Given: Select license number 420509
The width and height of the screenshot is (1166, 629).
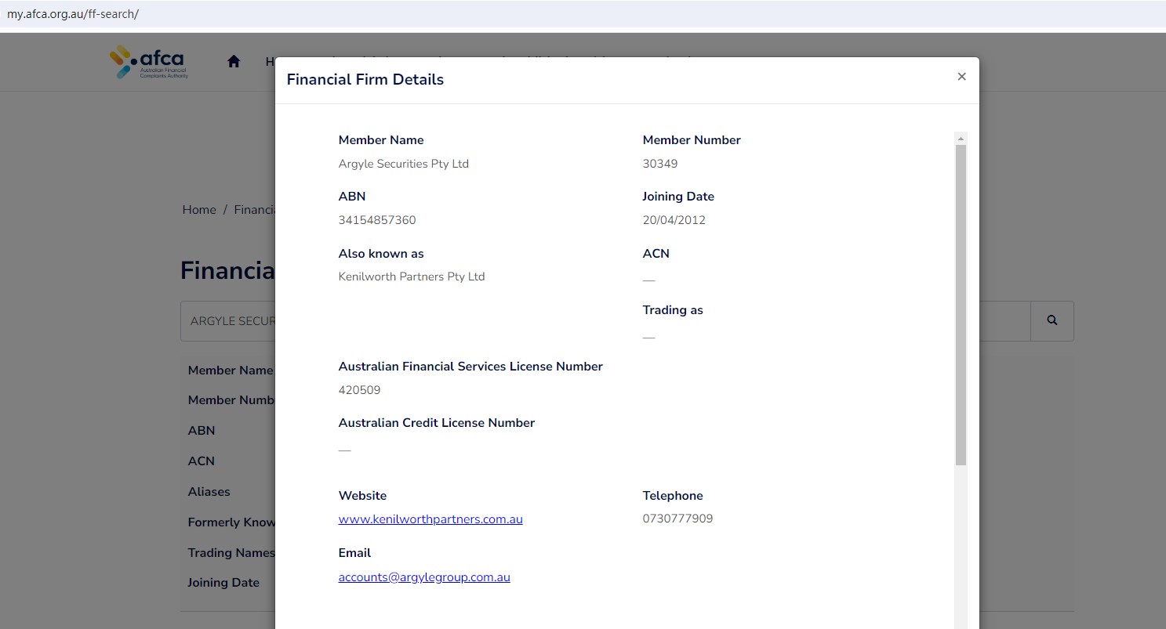Looking at the screenshot, I should (x=360, y=390).
